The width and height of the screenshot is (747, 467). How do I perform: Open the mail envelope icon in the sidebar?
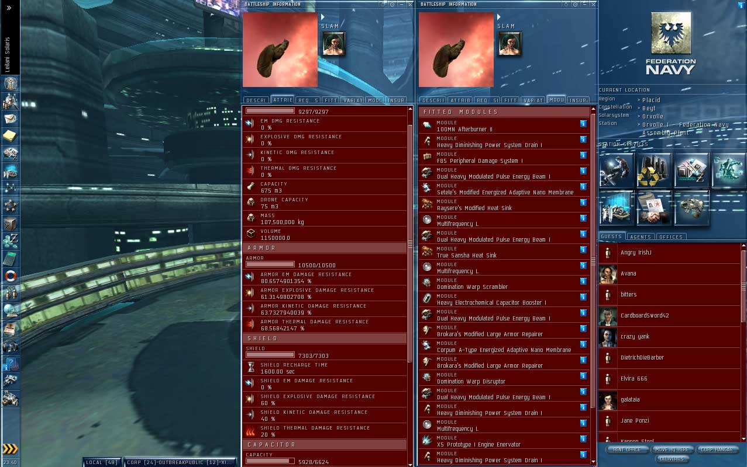pyautogui.click(x=11, y=119)
